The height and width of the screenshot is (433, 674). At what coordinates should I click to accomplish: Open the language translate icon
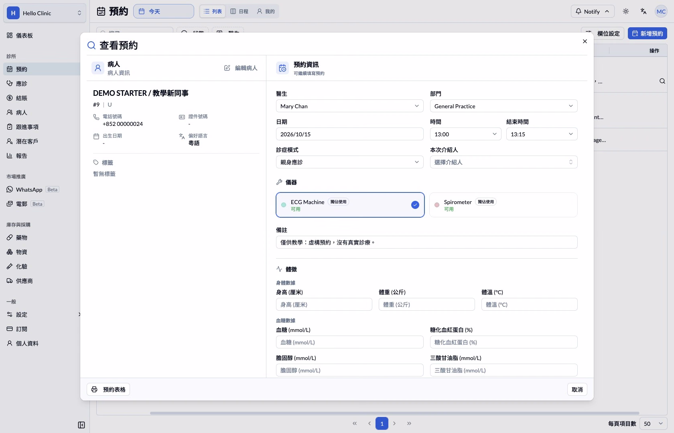[644, 11]
